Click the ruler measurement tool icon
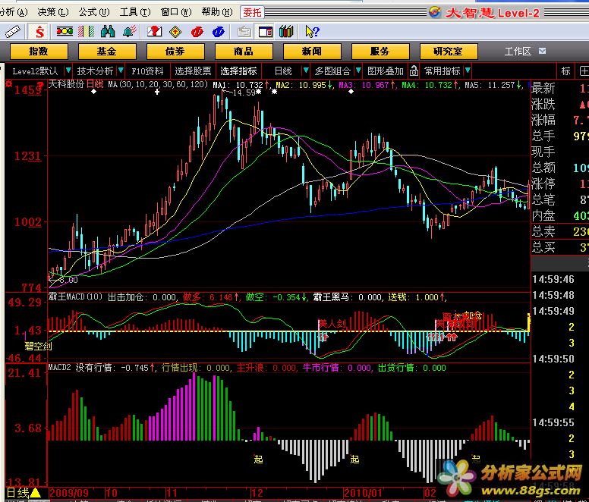This screenshot has width=589, height=502. click(12, 32)
